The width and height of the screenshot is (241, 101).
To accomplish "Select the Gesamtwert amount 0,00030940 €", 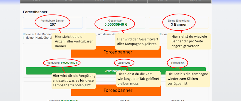I will [116, 25].
